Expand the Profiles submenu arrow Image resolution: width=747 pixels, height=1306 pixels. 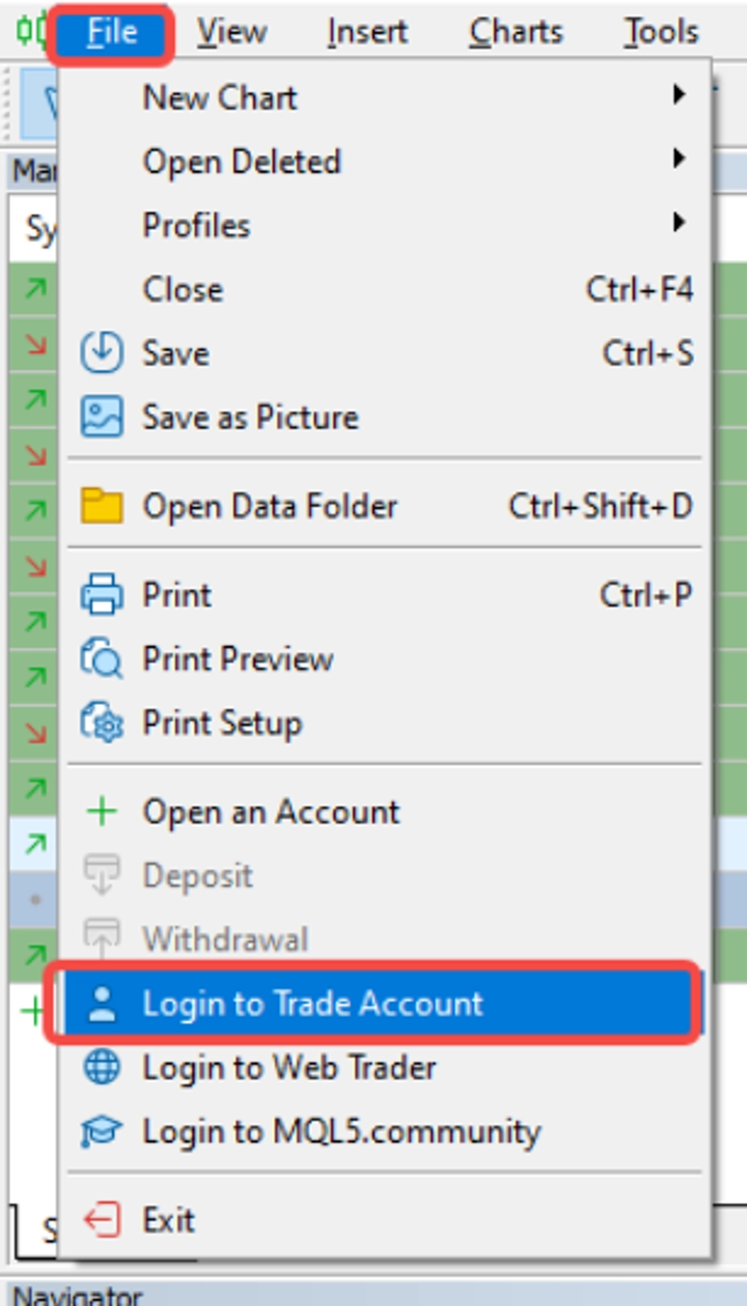click(x=680, y=223)
